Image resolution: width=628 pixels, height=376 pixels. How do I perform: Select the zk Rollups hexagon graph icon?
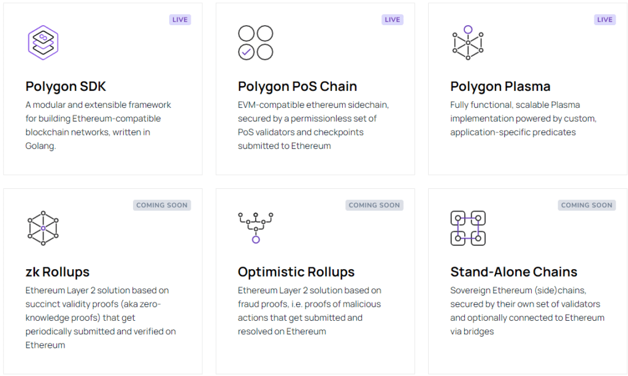tap(42, 228)
